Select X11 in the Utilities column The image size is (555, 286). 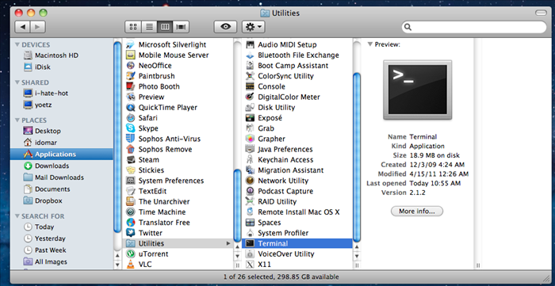(x=297, y=264)
